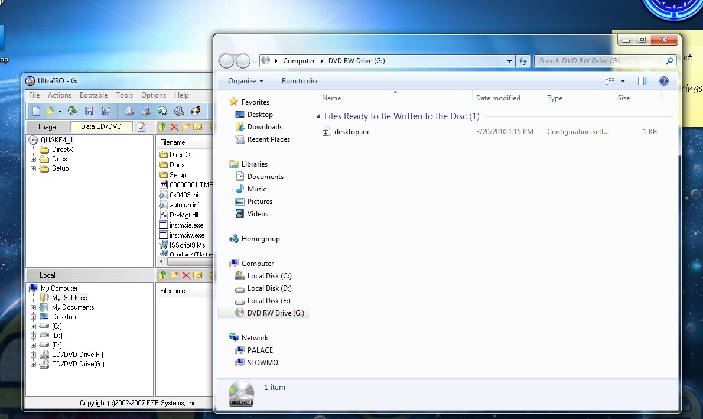
Task: Collapse the Files Ready to Be Written group
Action: 319,116
